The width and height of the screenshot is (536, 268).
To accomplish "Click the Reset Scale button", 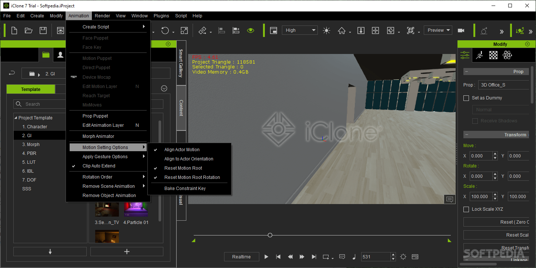I will [x=496, y=235].
